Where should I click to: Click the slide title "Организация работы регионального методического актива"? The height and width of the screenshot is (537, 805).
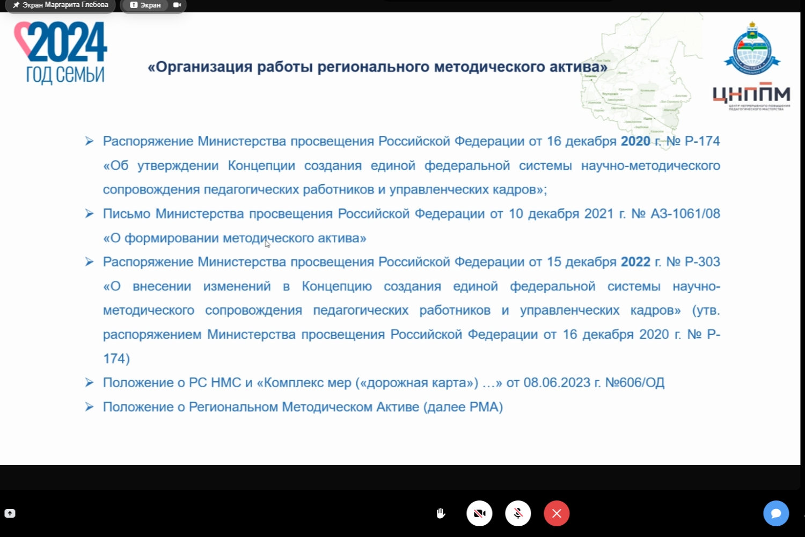[377, 67]
